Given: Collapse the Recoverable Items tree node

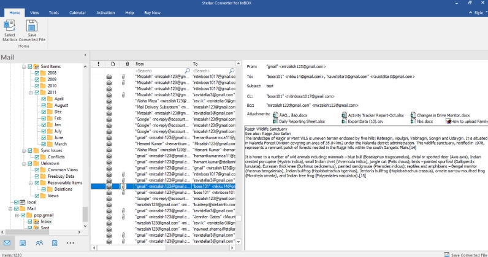Looking at the screenshot, I should pos(31,183).
